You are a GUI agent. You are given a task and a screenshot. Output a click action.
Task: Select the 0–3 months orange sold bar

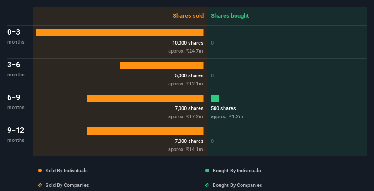coord(120,33)
